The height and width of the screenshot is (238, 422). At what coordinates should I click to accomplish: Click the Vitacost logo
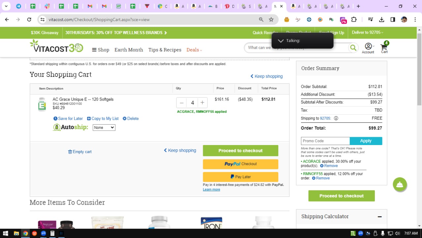point(56,46)
